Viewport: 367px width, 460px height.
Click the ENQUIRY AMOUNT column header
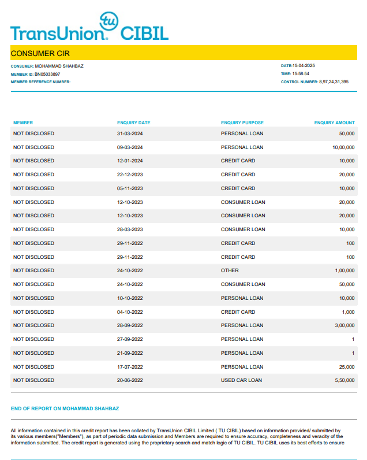pos(334,123)
